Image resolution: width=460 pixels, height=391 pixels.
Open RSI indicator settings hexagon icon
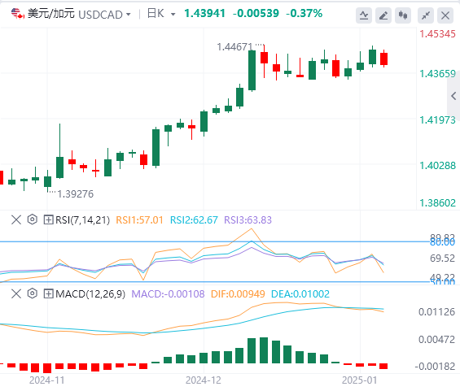pyautogui.click(x=33, y=219)
